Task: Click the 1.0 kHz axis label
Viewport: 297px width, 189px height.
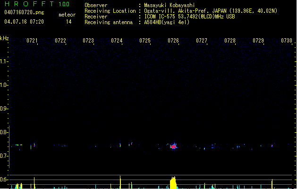Action: point(4,85)
